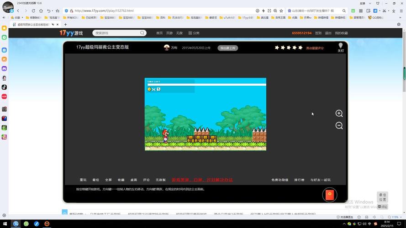Click the red game black-screen help link
This screenshot has width=406, height=228.
pyautogui.click(x=202, y=180)
